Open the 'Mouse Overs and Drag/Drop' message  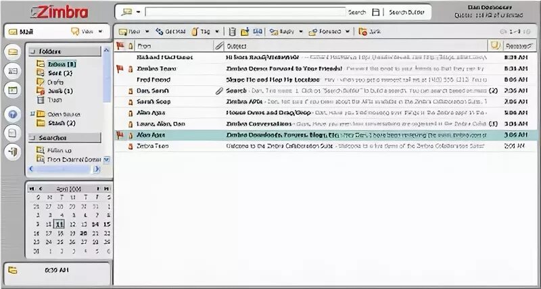coord(325,113)
